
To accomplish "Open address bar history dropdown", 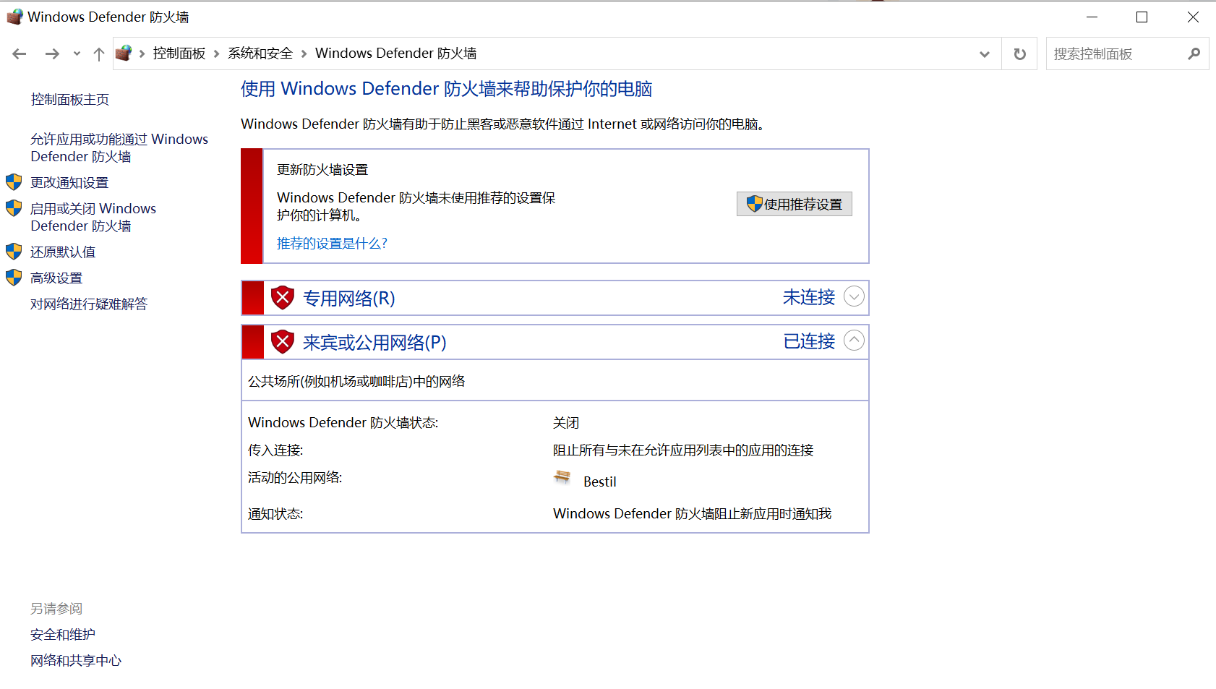I will 985,54.
